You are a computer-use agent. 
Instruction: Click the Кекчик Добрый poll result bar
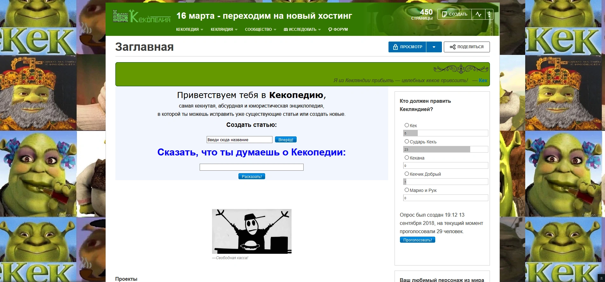[x=445, y=182]
